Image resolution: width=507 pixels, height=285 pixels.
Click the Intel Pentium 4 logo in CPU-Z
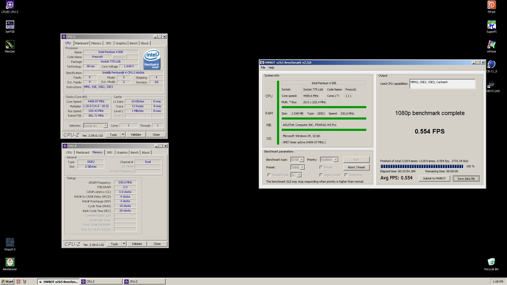152,60
